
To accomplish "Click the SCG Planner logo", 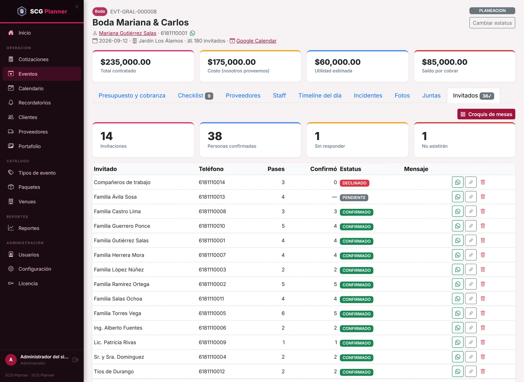I will coord(42,11).
